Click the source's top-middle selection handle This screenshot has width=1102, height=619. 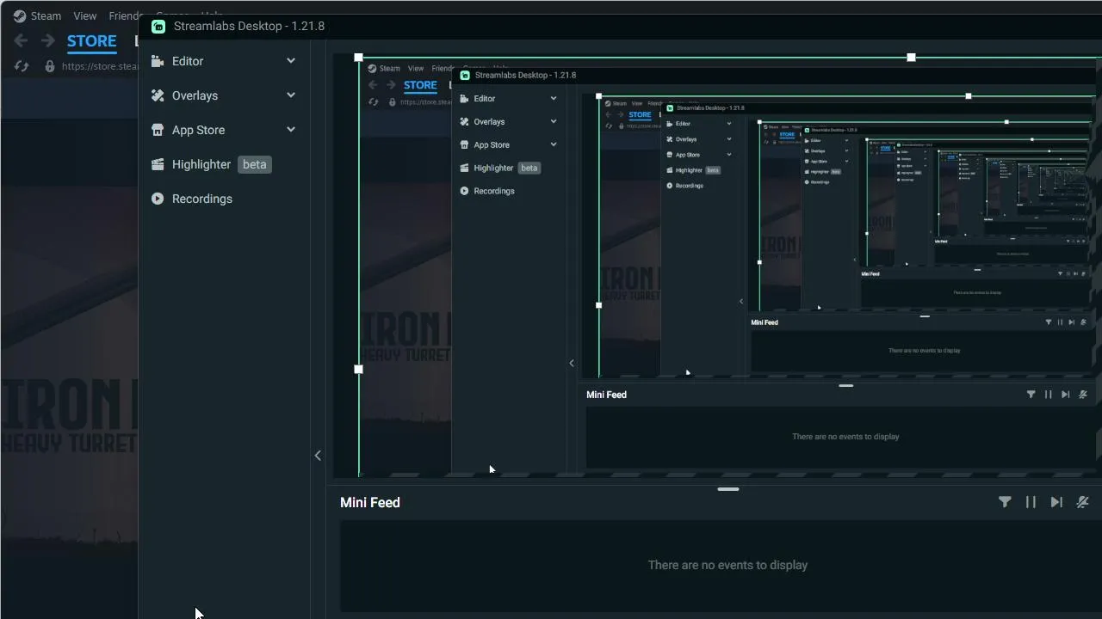pyautogui.click(x=911, y=58)
